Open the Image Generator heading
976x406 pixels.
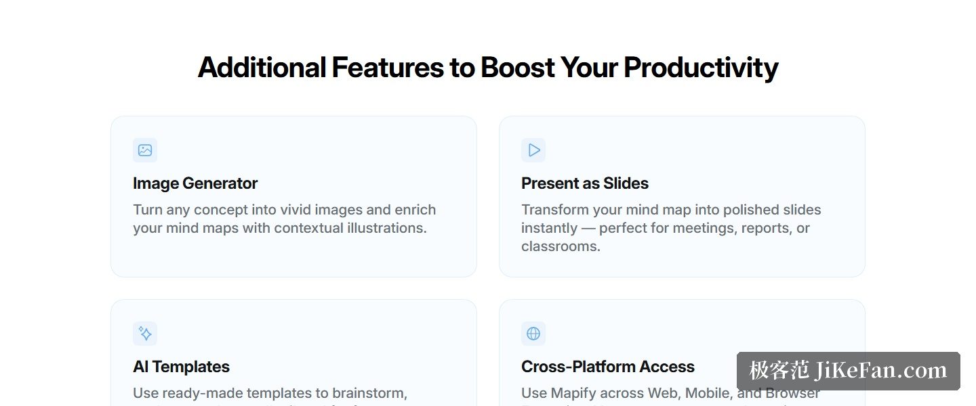[195, 183]
